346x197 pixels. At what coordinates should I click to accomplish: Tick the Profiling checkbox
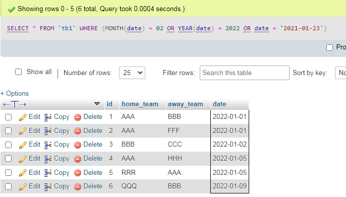330,47
